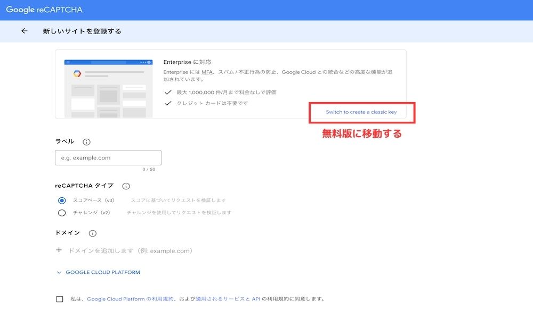Click the Enterprise preview illustration thumbnail

click(x=108, y=88)
